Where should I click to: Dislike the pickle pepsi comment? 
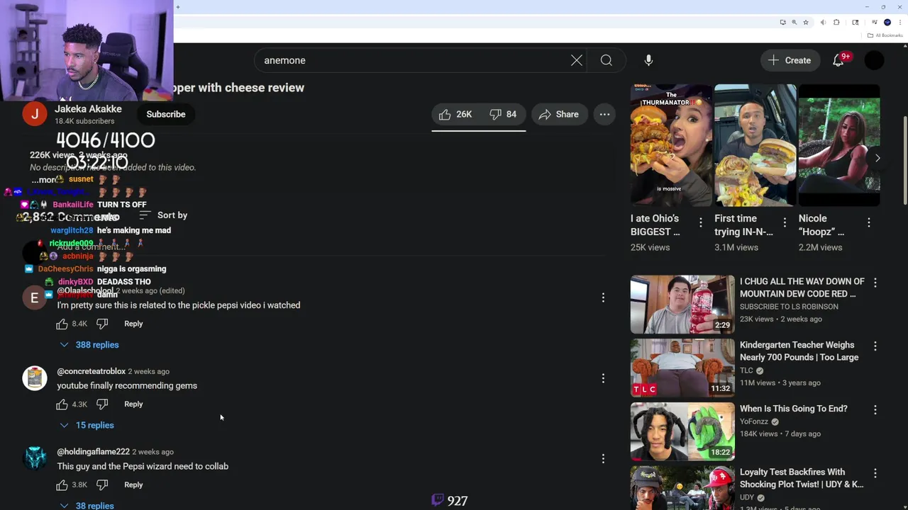click(102, 324)
